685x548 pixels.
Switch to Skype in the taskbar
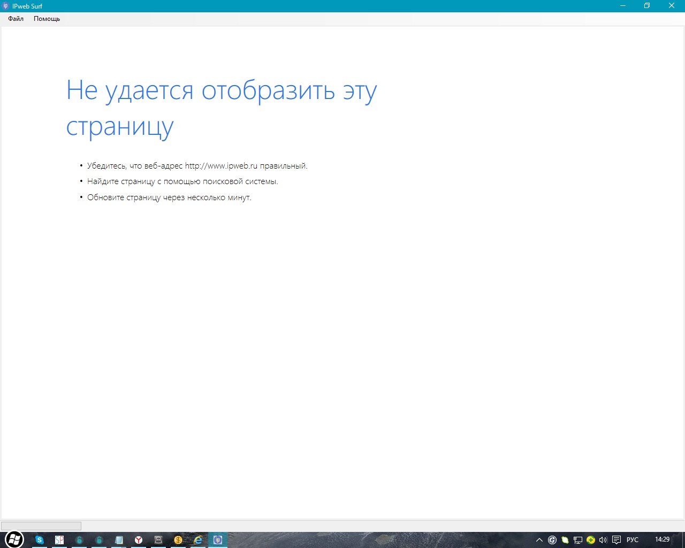(39, 540)
